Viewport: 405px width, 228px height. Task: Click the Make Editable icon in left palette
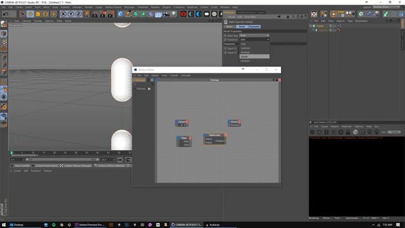point(4,24)
